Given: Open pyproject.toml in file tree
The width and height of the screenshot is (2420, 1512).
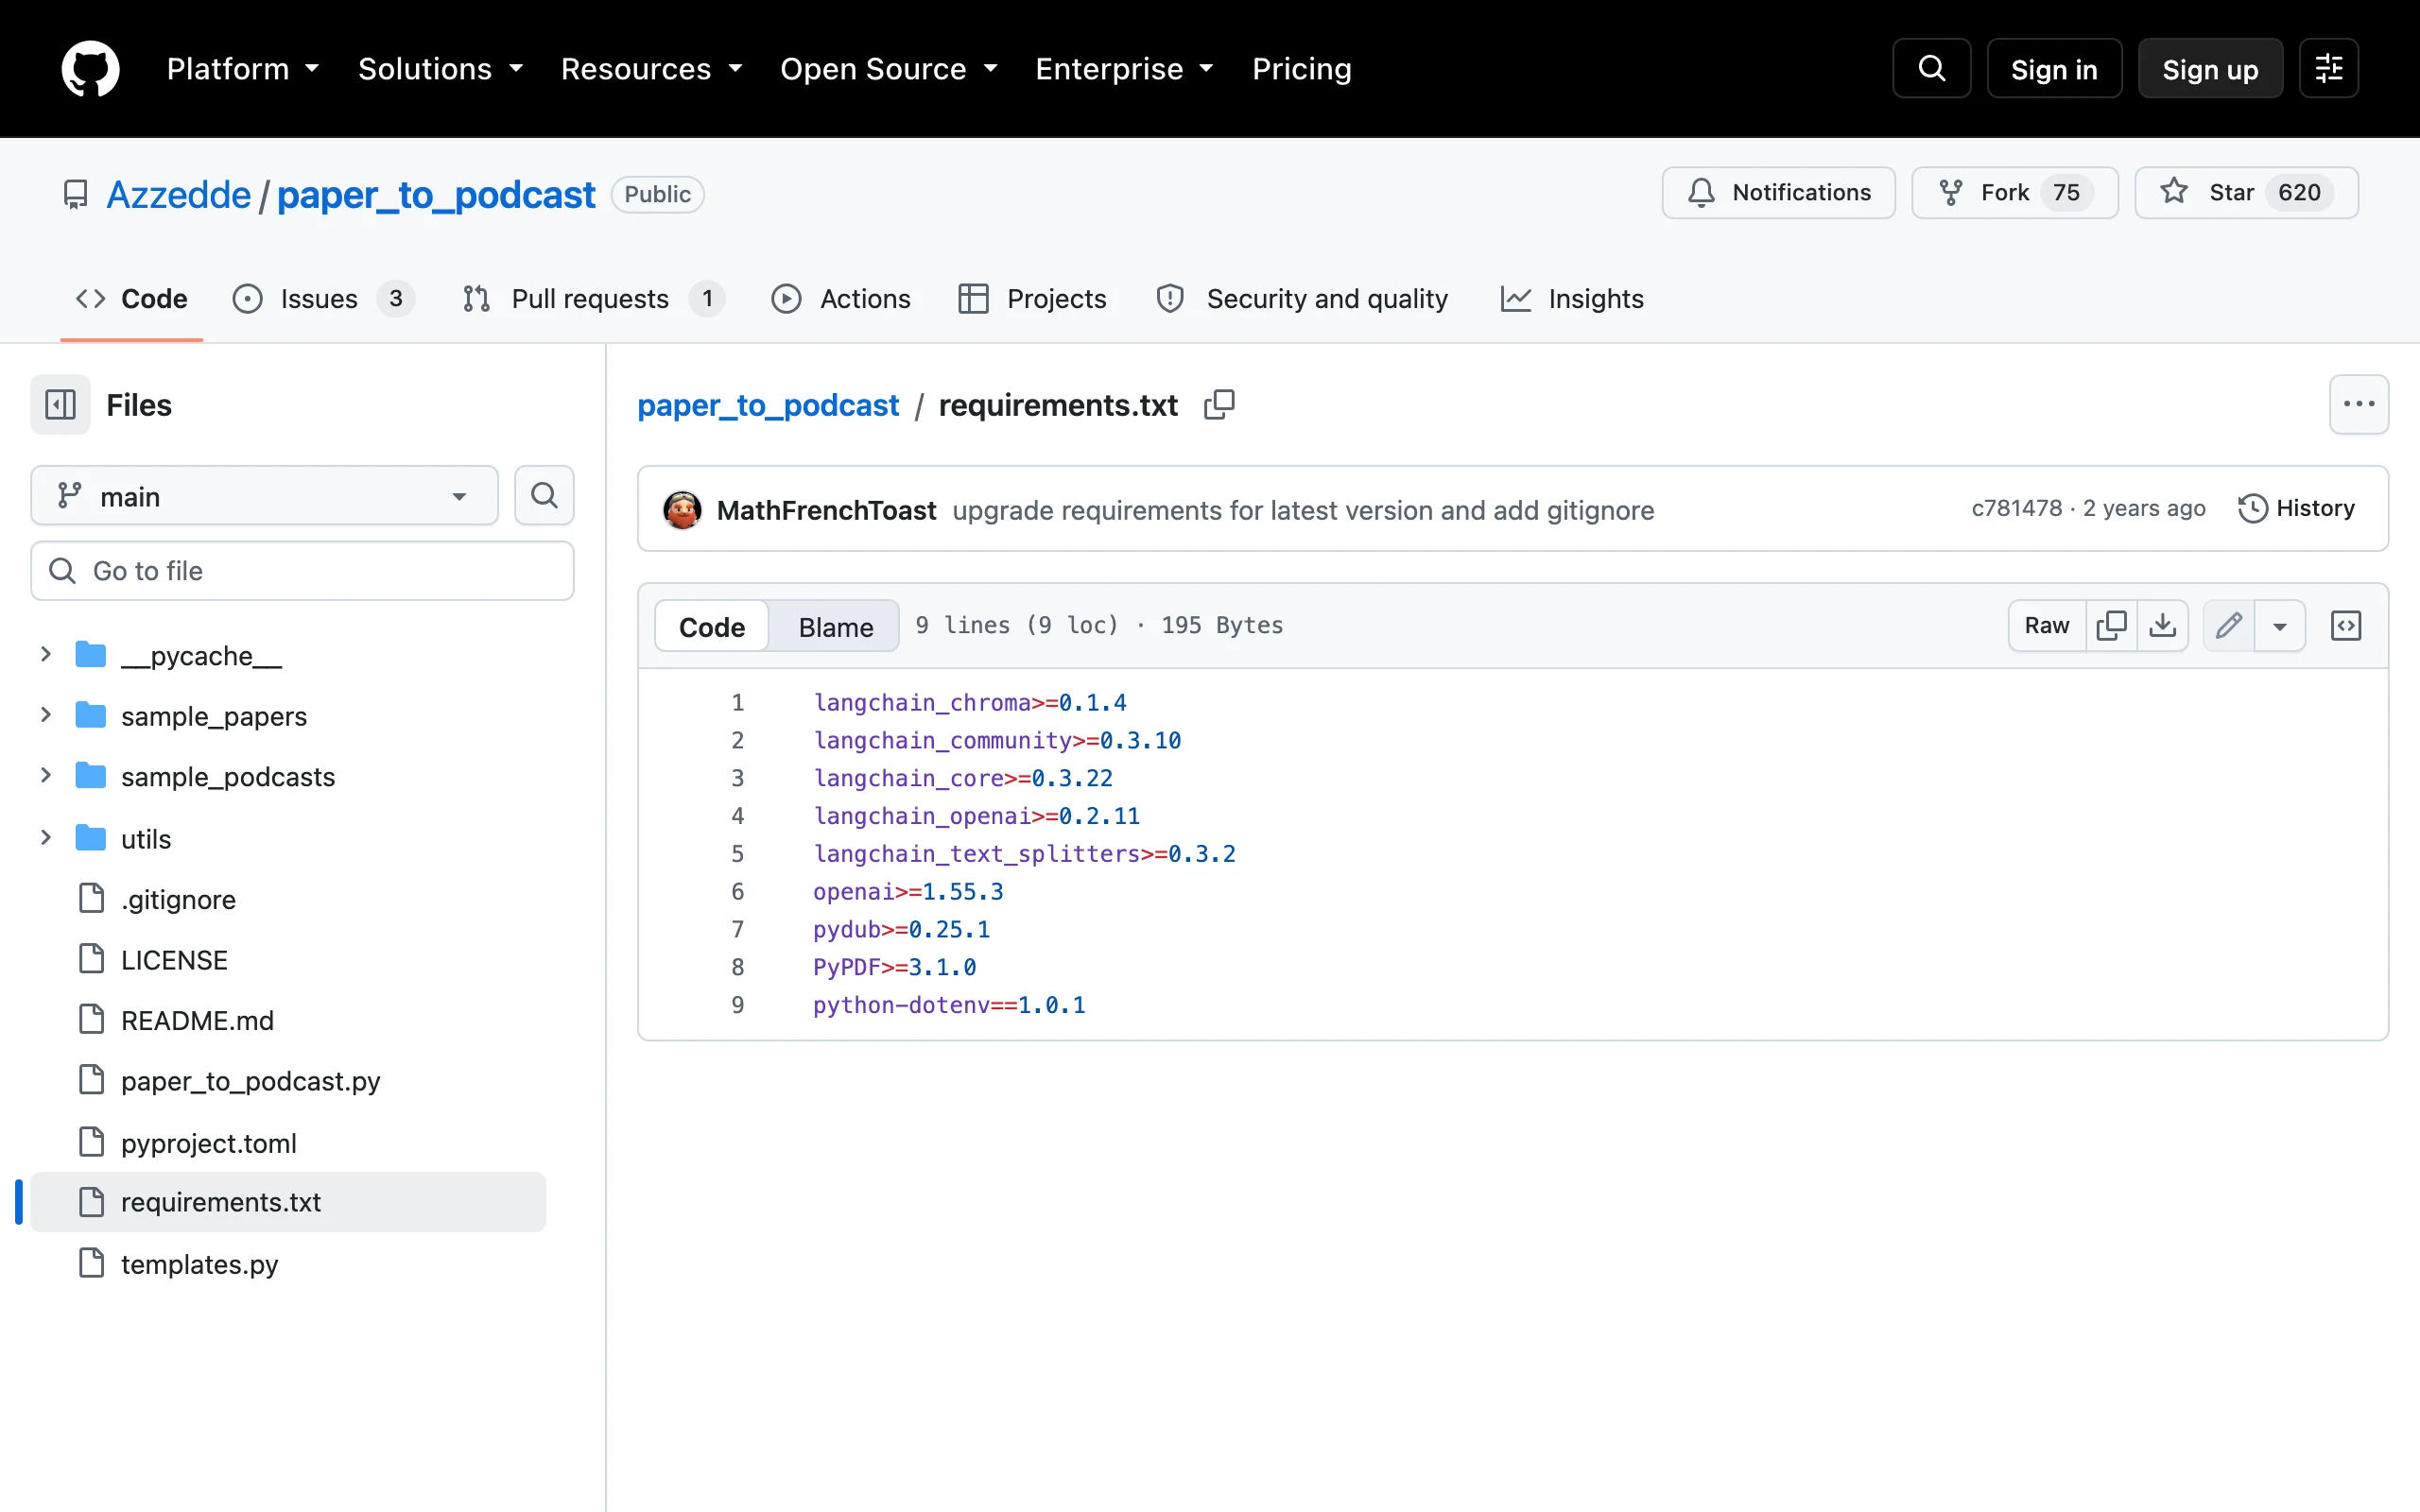Looking at the screenshot, I should [208, 1143].
